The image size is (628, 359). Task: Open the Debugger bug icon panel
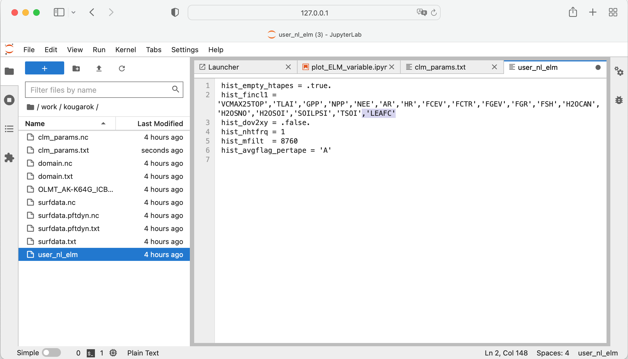(x=619, y=100)
